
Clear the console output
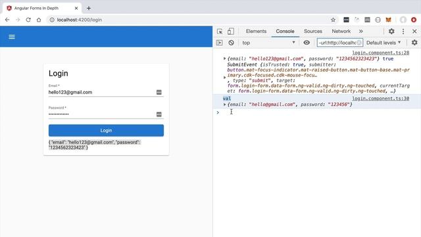pos(231,43)
